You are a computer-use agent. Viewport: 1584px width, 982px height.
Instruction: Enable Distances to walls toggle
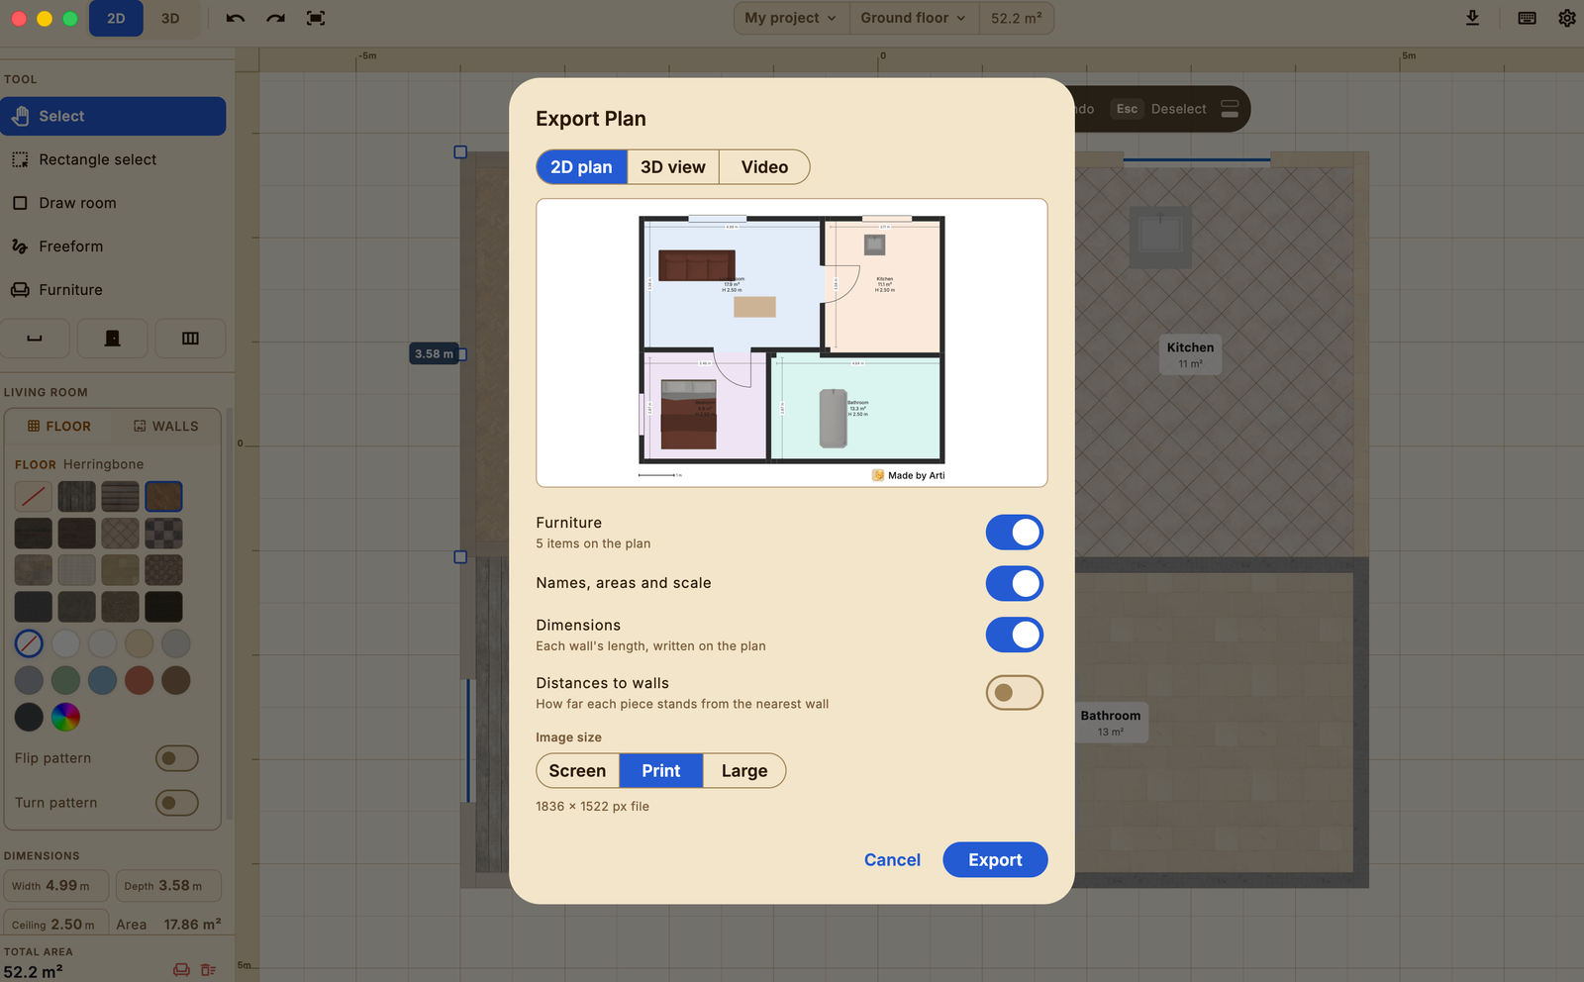pos(1015,693)
